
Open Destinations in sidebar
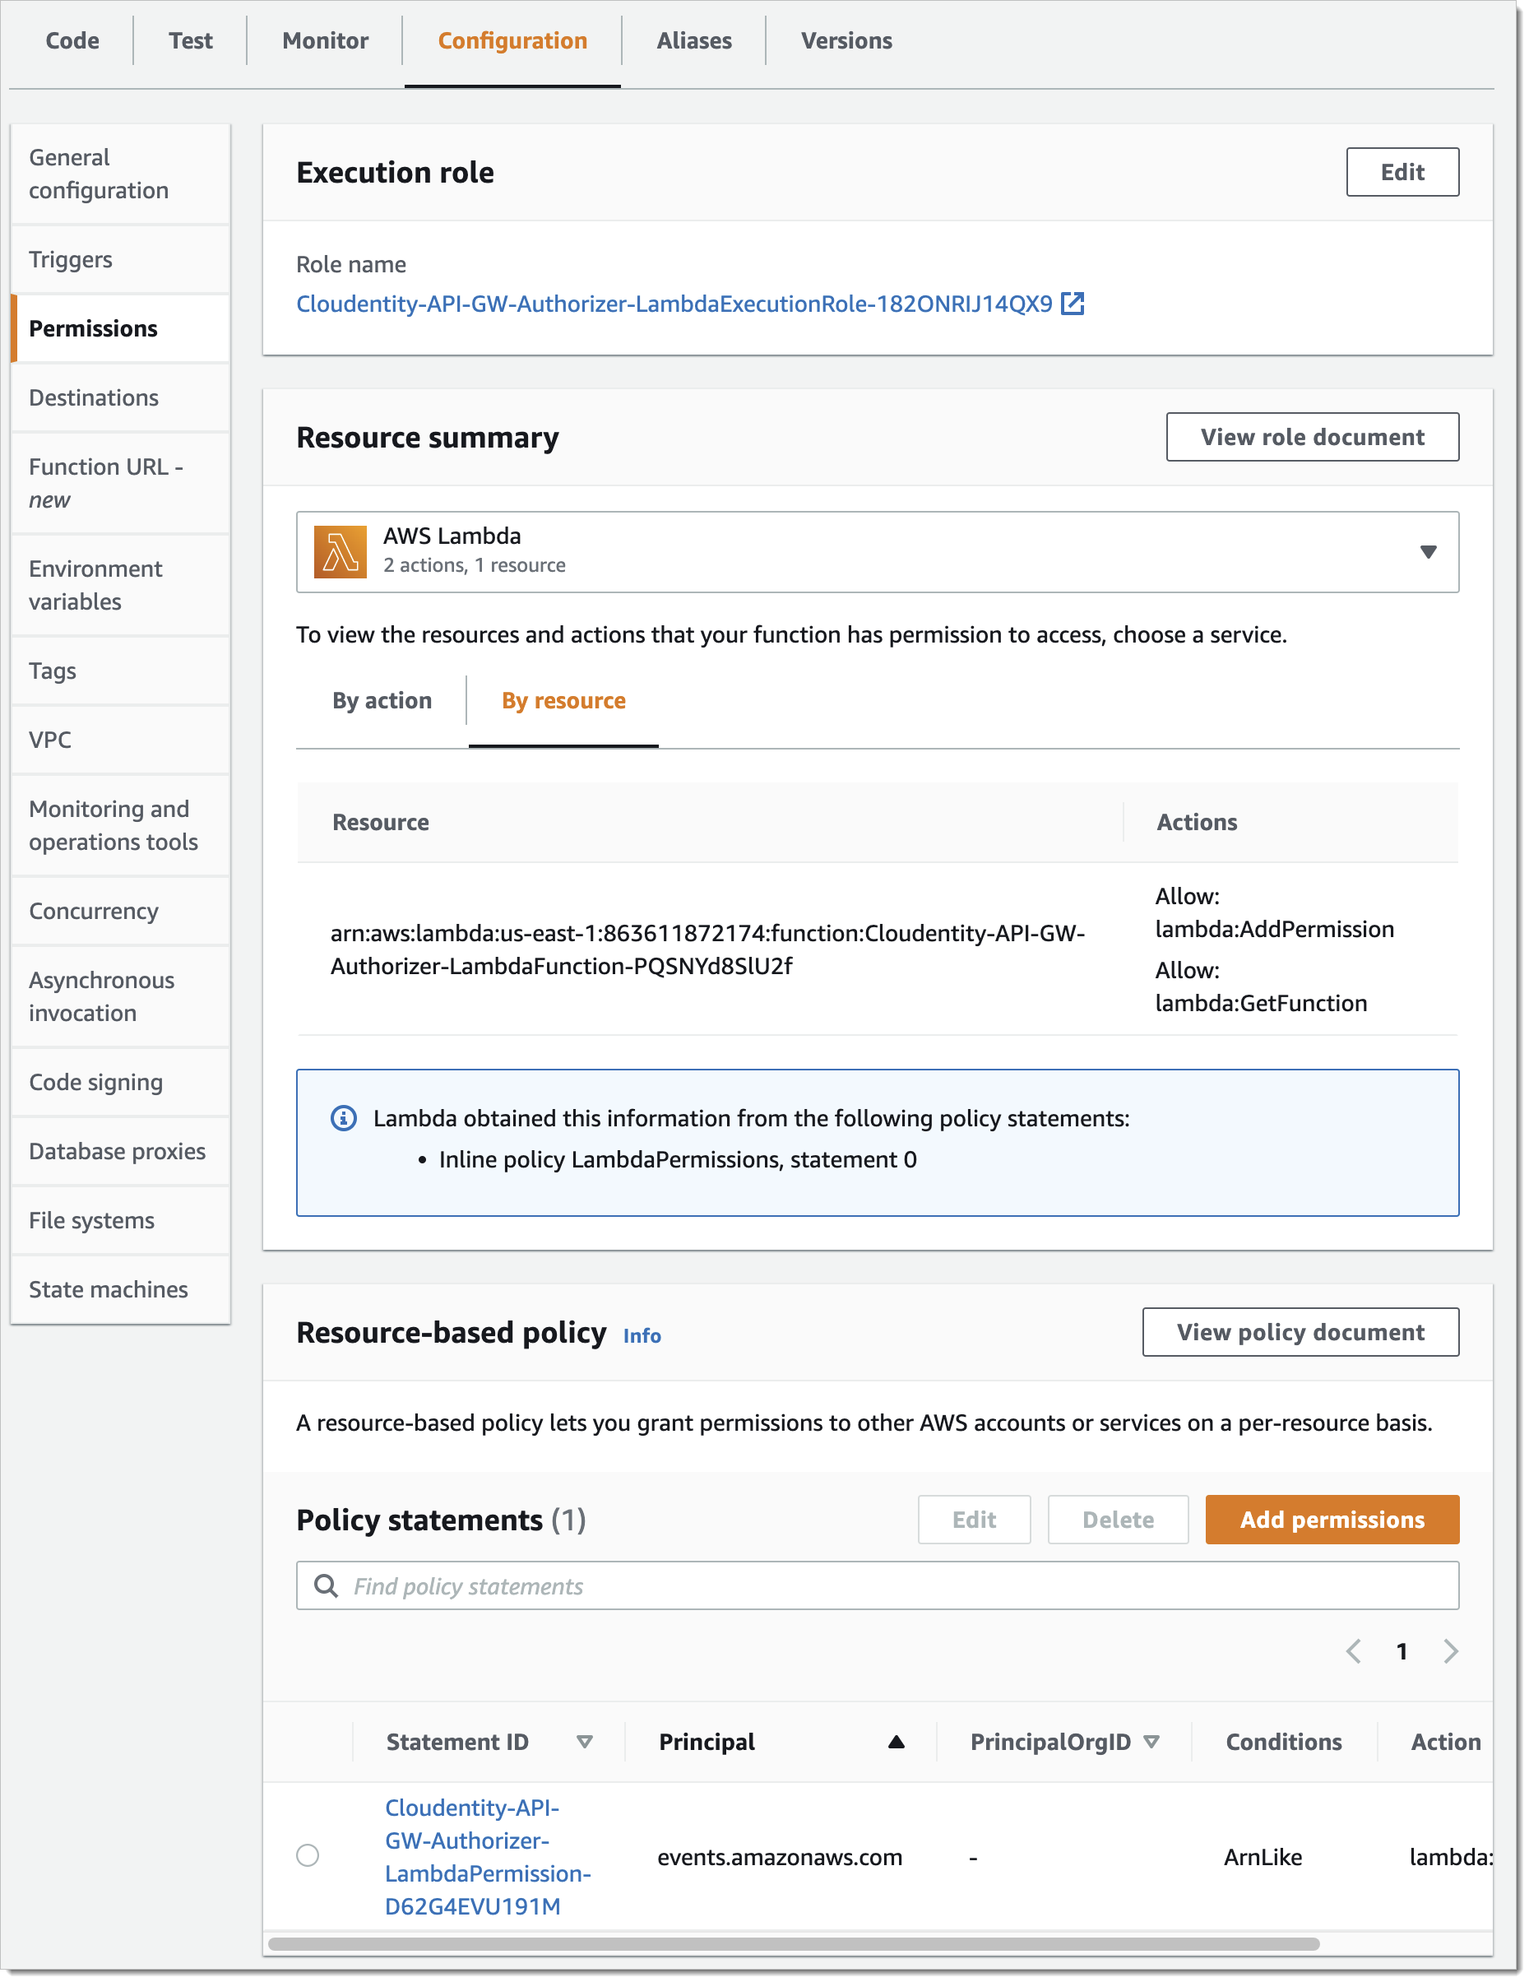click(122, 397)
